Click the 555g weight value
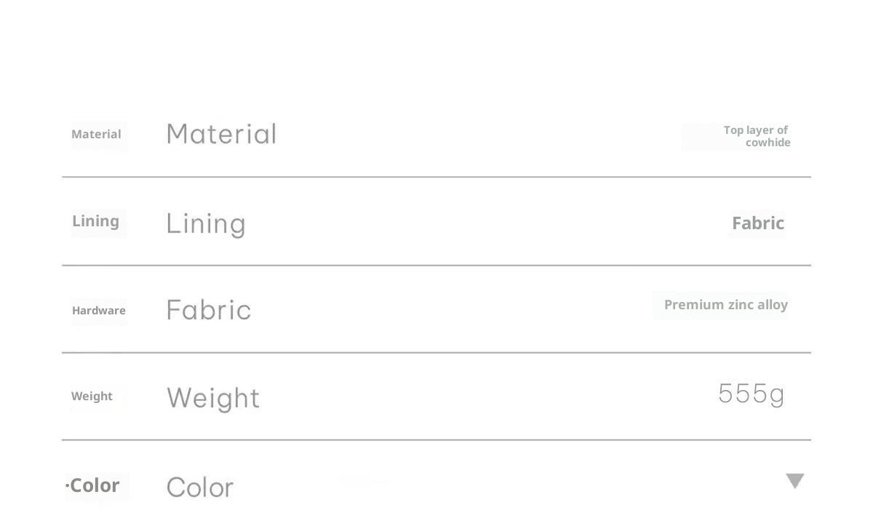This screenshot has width=873, height=521. click(x=751, y=394)
